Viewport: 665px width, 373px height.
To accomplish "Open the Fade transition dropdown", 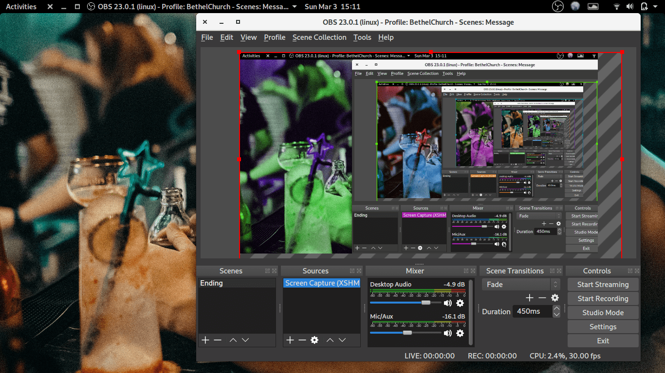I will click(x=516, y=284).
